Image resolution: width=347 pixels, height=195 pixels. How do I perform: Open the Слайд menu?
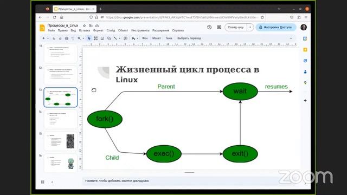[111, 30]
